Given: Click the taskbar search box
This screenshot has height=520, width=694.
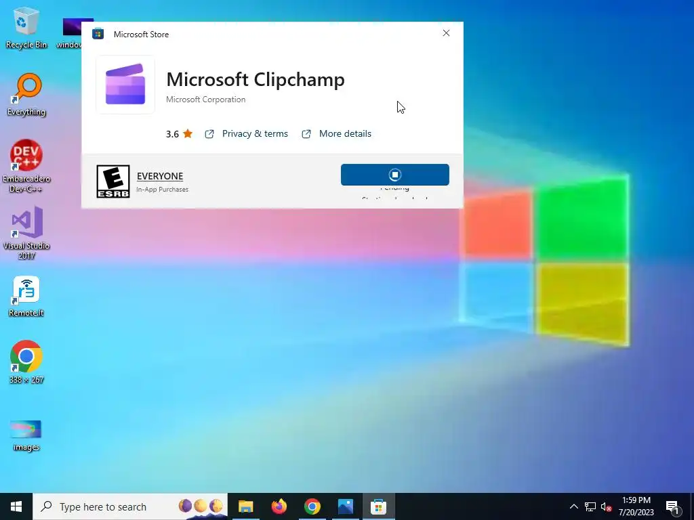Looking at the screenshot, I should tap(130, 506).
